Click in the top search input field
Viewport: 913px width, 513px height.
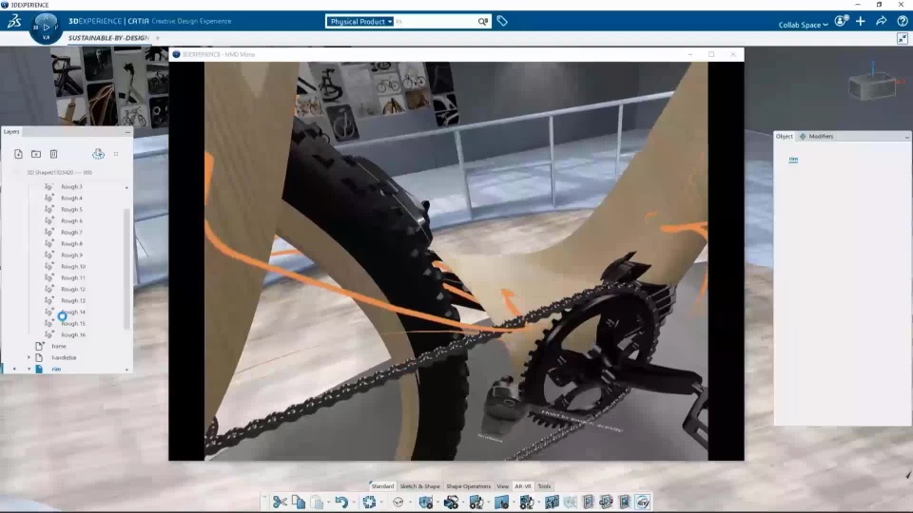click(x=435, y=22)
